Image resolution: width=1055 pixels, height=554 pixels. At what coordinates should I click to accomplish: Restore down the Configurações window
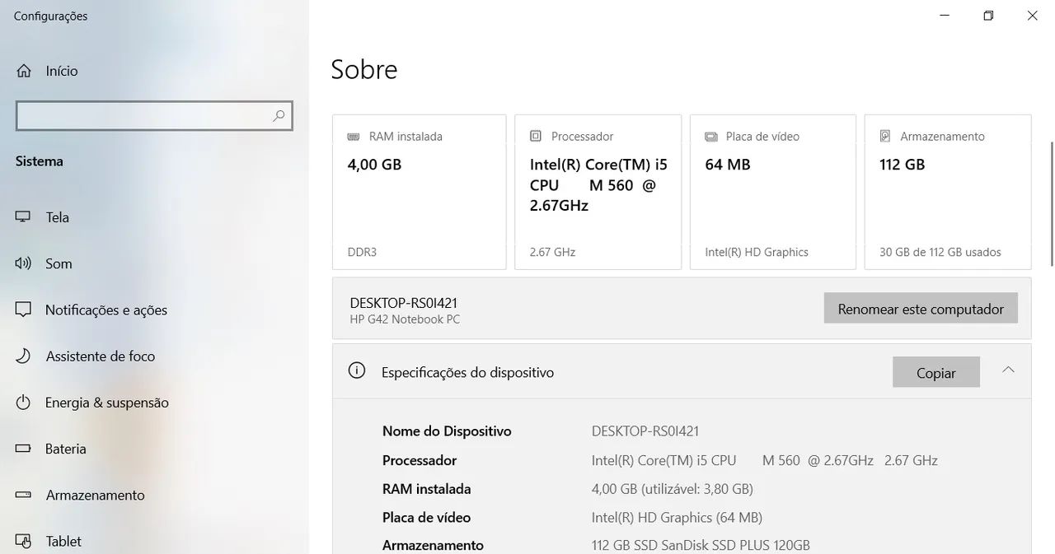988,16
